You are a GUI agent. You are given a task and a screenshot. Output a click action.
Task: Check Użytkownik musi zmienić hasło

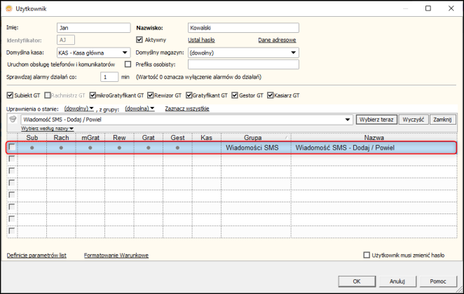coord(367,255)
